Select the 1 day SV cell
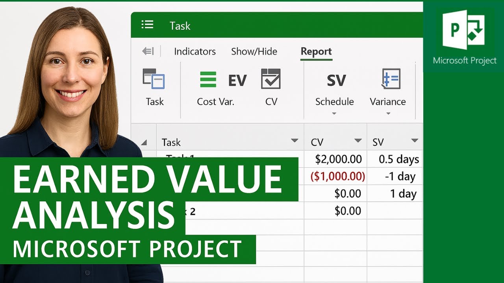 pyautogui.click(x=395, y=193)
